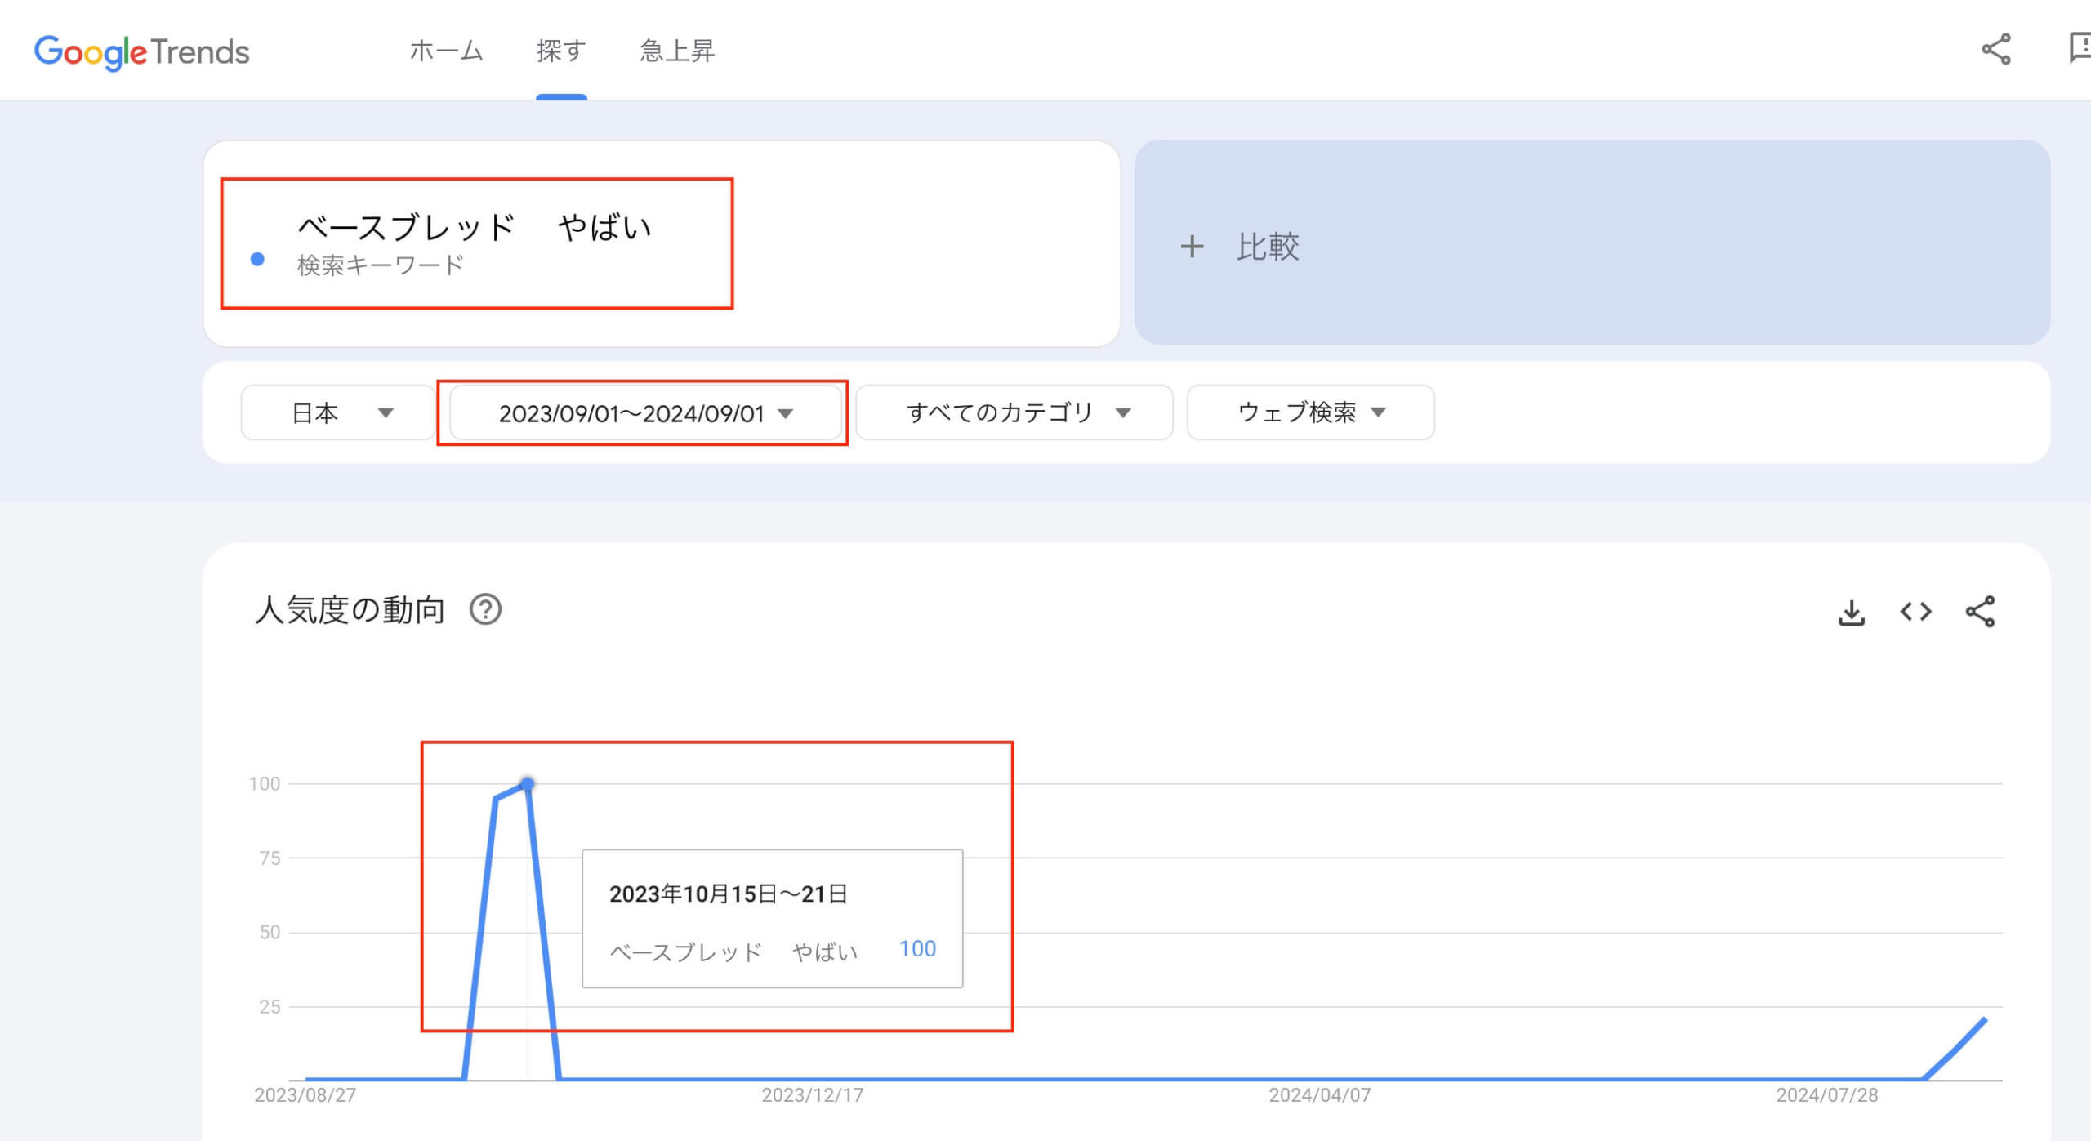Click the blue color dot beside the keyword
Viewport: 2091px width, 1141px height.
click(257, 259)
